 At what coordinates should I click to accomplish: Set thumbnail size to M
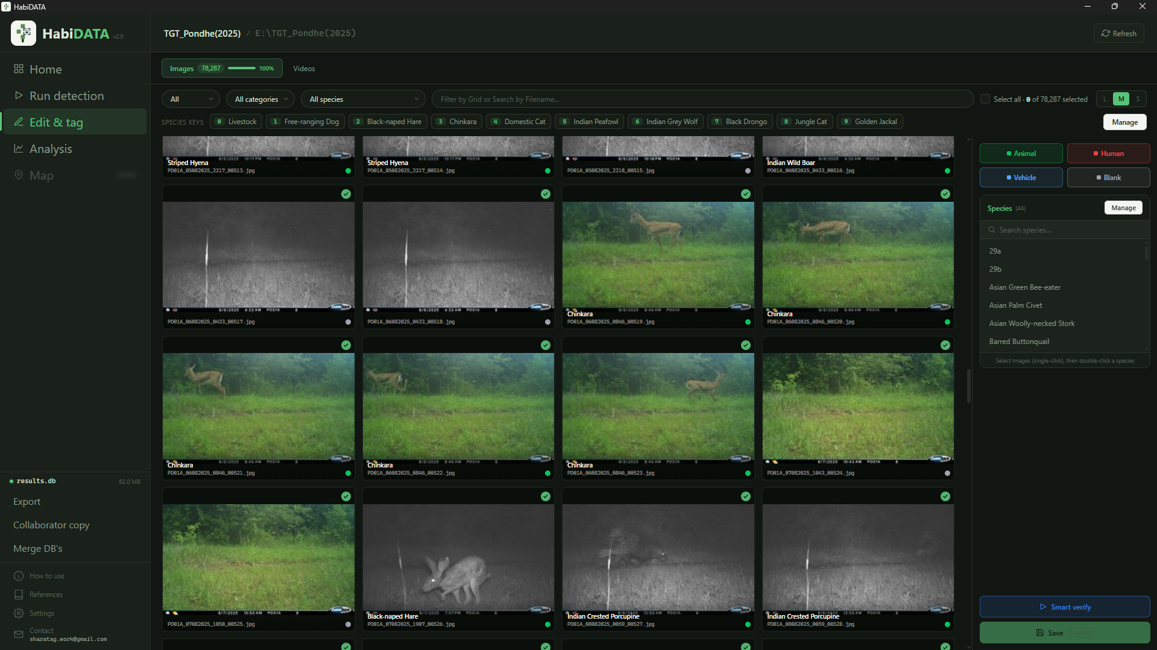[1121, 99]
